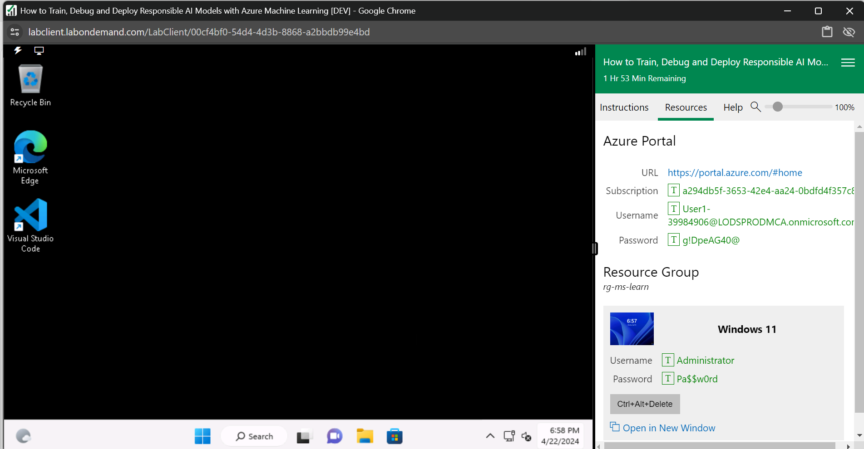Type the Azure password using its T icon
This screenshot has width=864, height=449.
pyautogui.click(x=674, y=239)
